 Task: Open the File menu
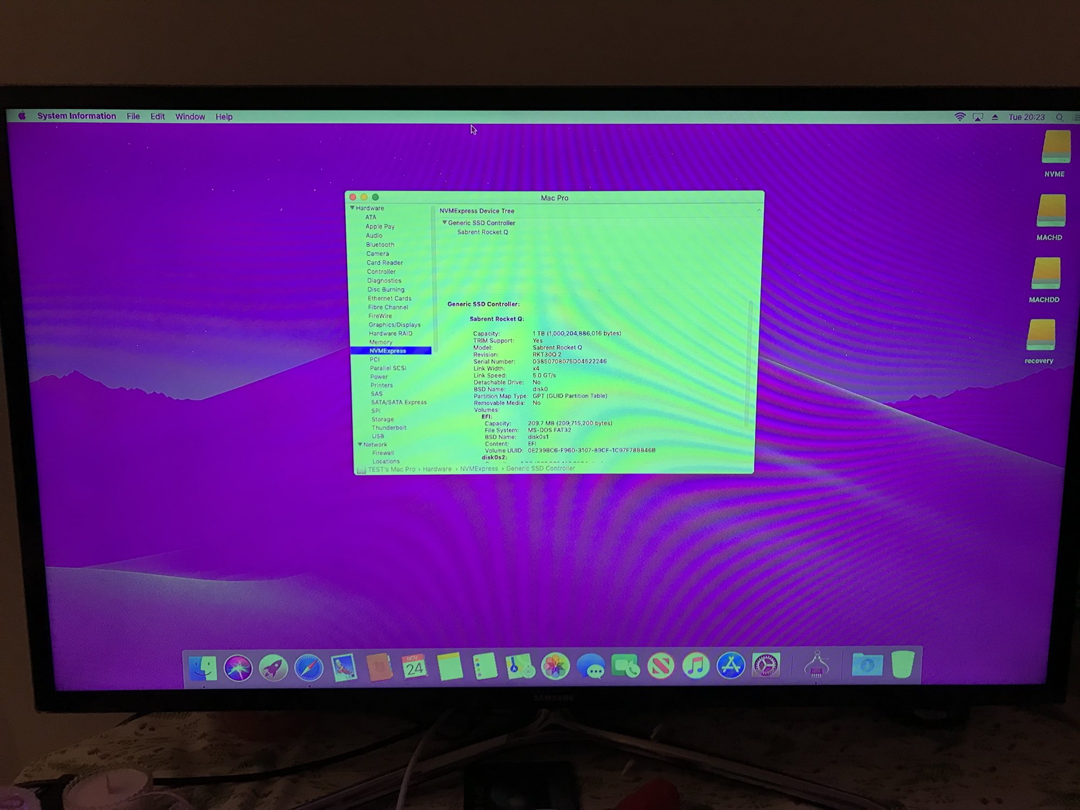coord(133,116)
